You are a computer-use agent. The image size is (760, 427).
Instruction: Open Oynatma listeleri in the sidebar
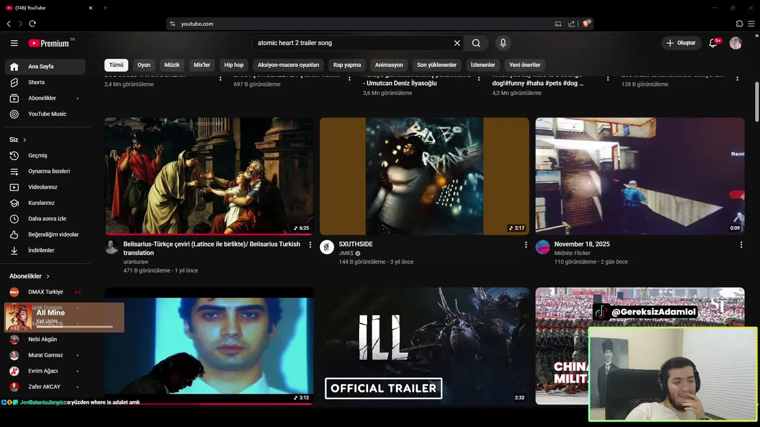coord(45,171)
